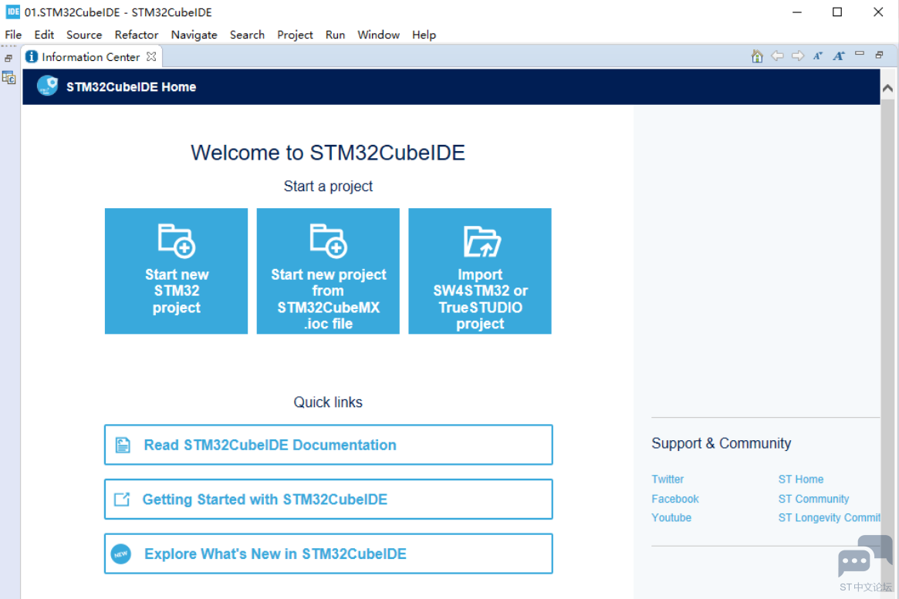Click the vertical scrollbar track
899x599 pixels.
(x=887, y=344)
